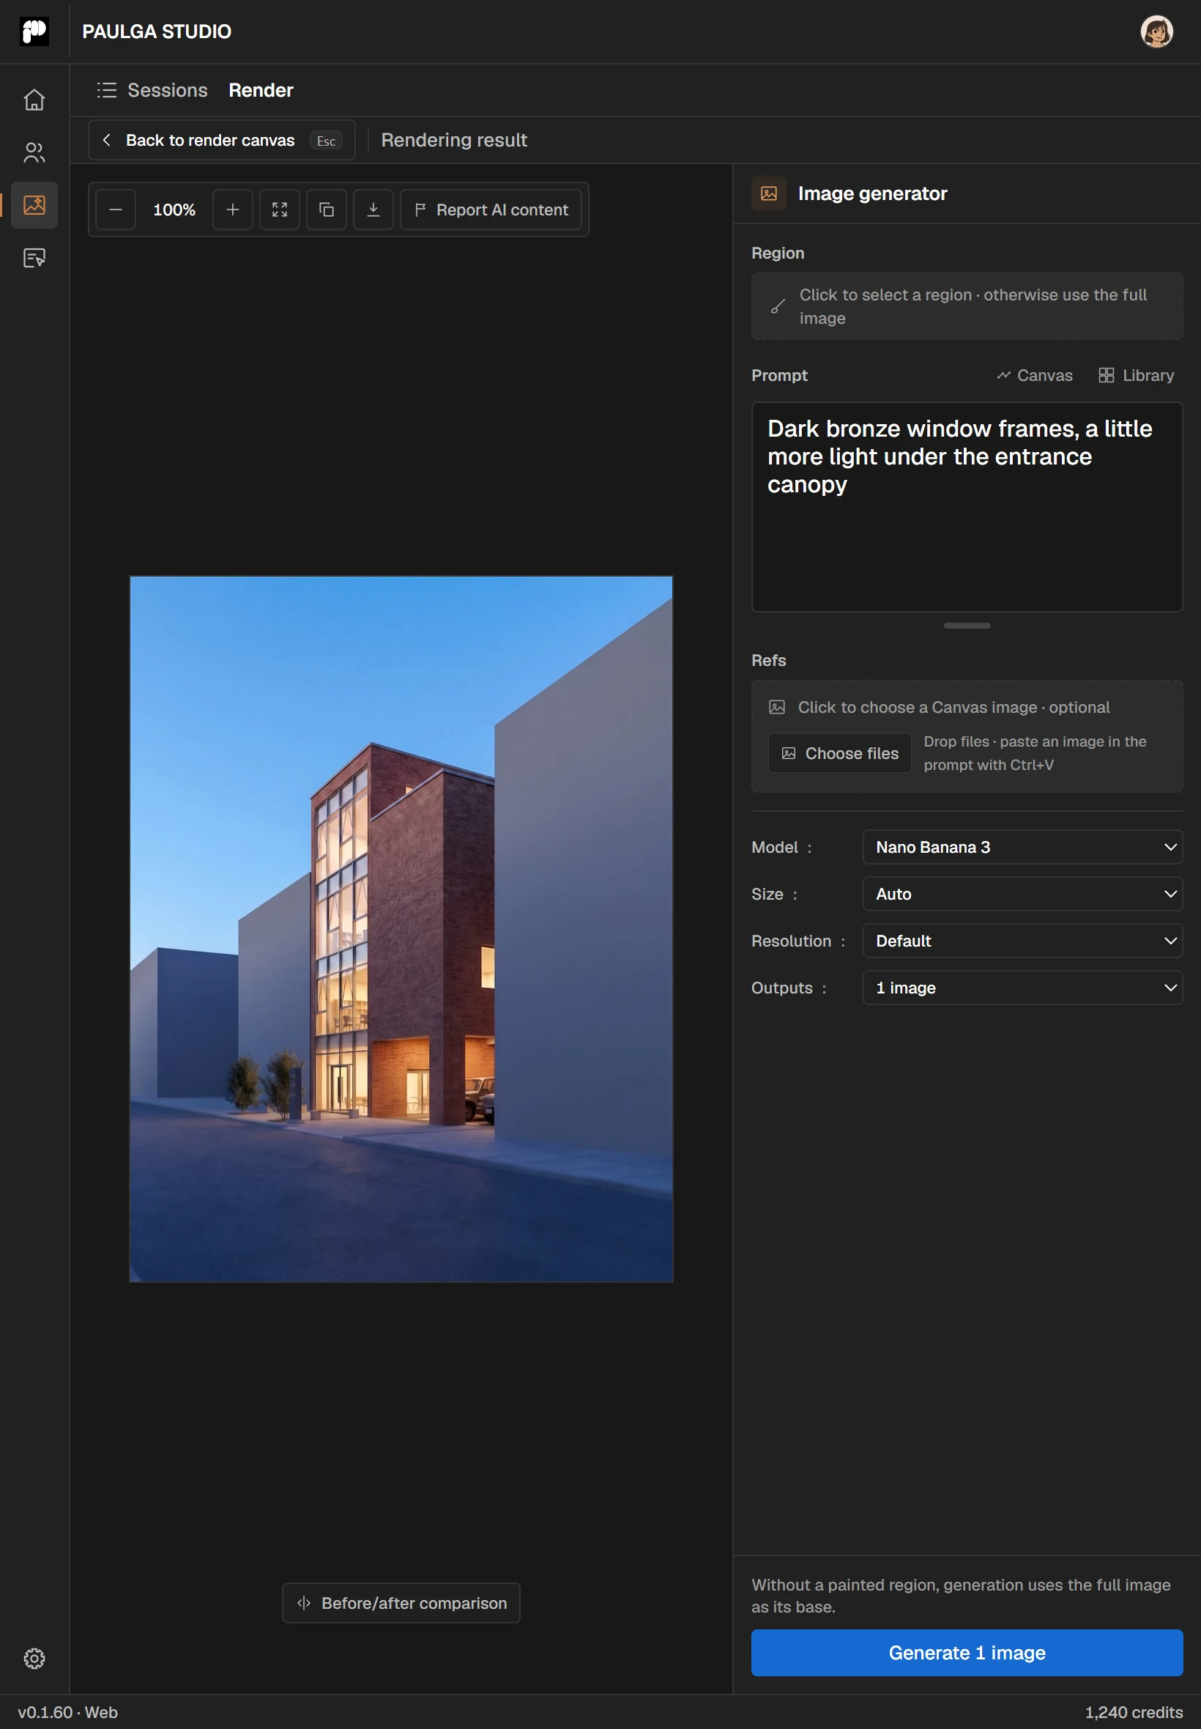Click the 1,240 credits indicator
Screen dimensions: 1201x1729
1134,1712
